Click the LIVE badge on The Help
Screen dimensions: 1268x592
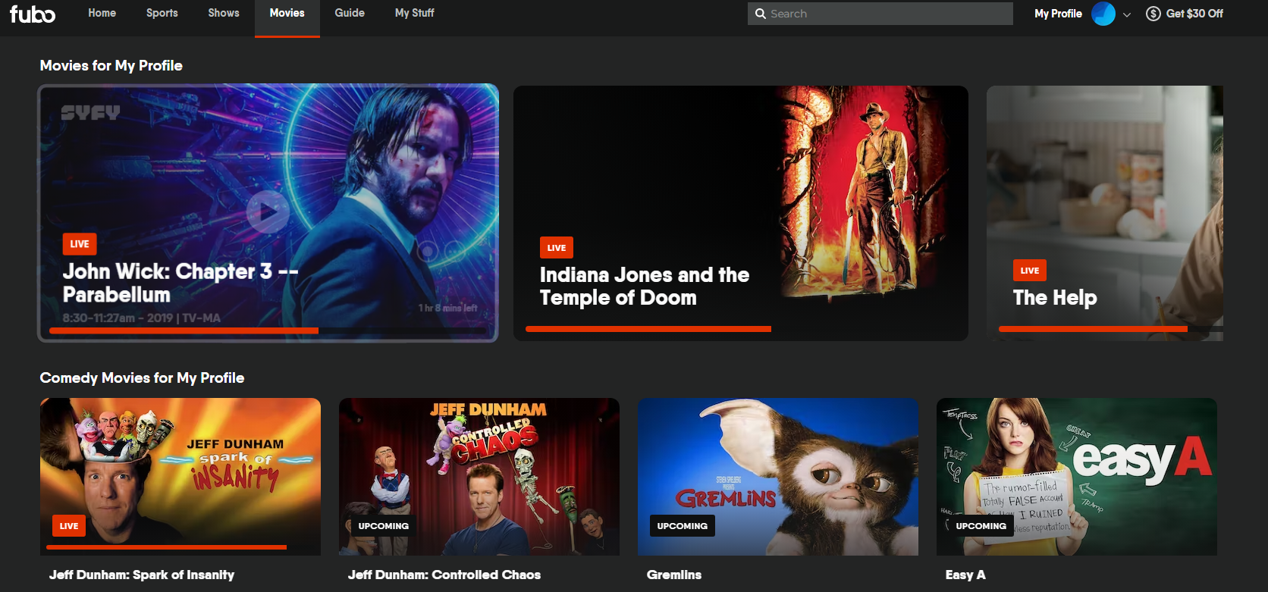[x=1030, y=271]
